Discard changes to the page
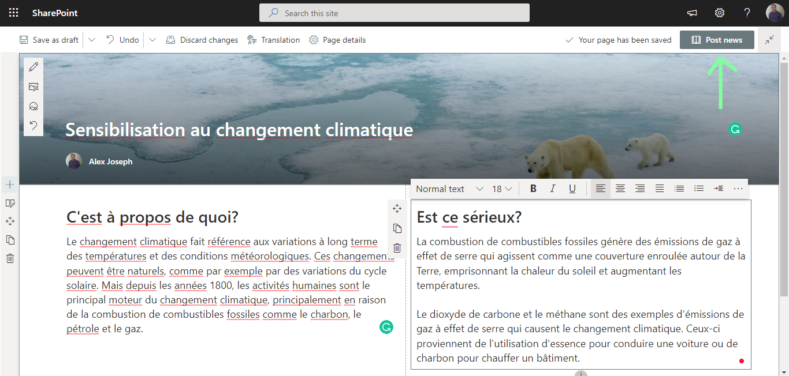The image size is (789, 376). click(x=202, y=40)
